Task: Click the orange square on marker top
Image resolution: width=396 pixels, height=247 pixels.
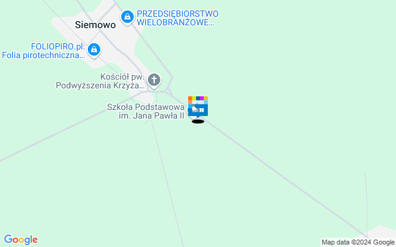Action: [190, 98]
